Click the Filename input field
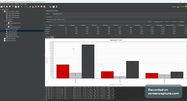Screen dimensions: 187x101 click(99, 22)
